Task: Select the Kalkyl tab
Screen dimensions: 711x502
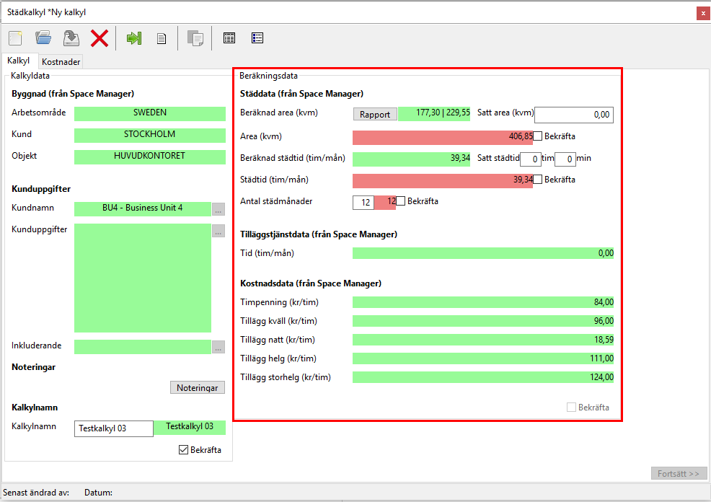Action: [x=19, y=61]
